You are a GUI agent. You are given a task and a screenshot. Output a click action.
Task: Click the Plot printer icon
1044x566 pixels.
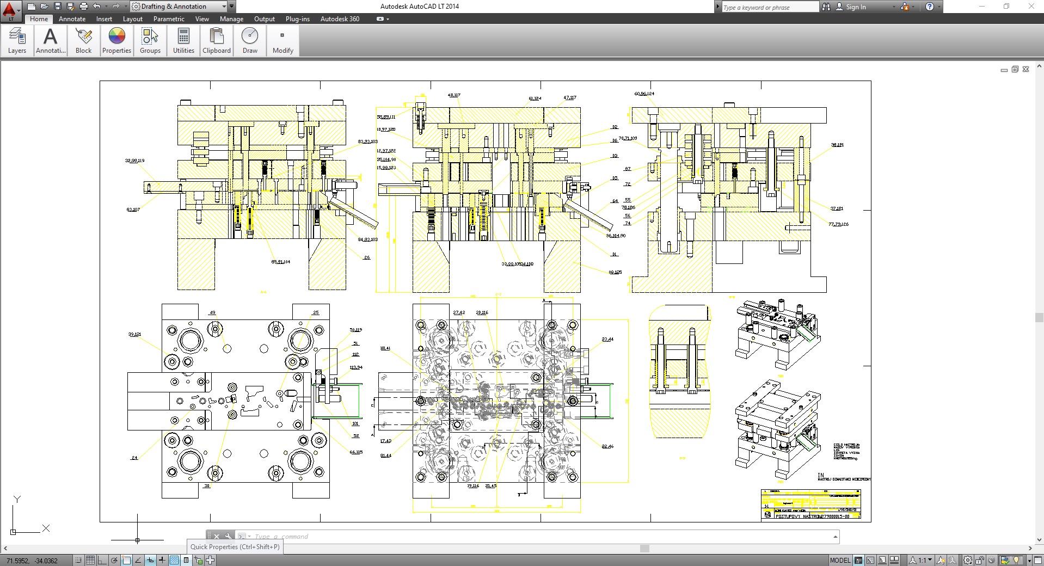tap(83, 7)
